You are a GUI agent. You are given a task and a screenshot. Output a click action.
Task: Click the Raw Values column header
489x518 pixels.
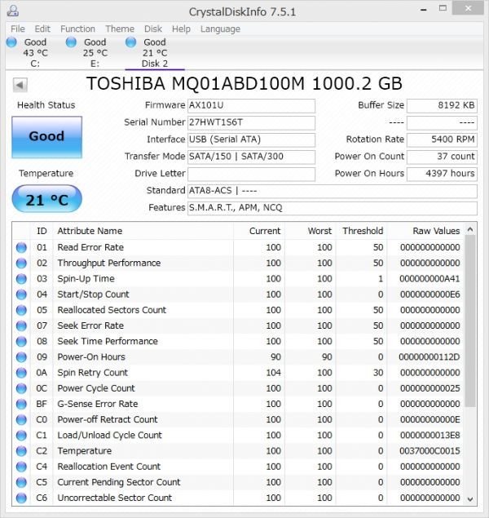(425, 231)
